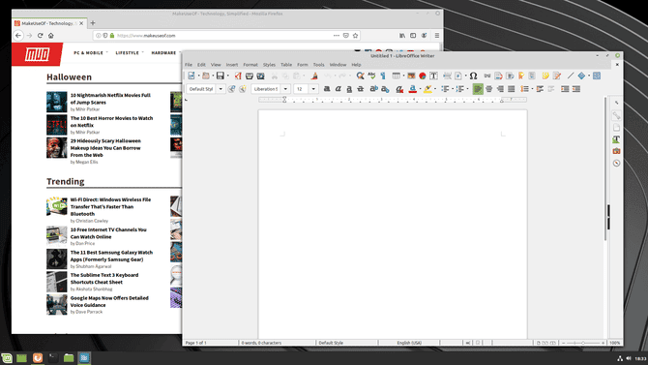
Task: Click the LIFESTYLE nav link in Firefox
Action: 128,53
